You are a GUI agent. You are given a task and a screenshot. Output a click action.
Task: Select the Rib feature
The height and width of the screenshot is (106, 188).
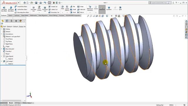[x=73, y=6]
